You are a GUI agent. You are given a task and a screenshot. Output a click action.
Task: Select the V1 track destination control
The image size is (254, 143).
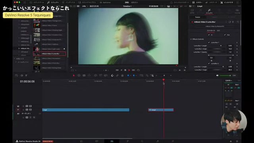tap(18, 110)
